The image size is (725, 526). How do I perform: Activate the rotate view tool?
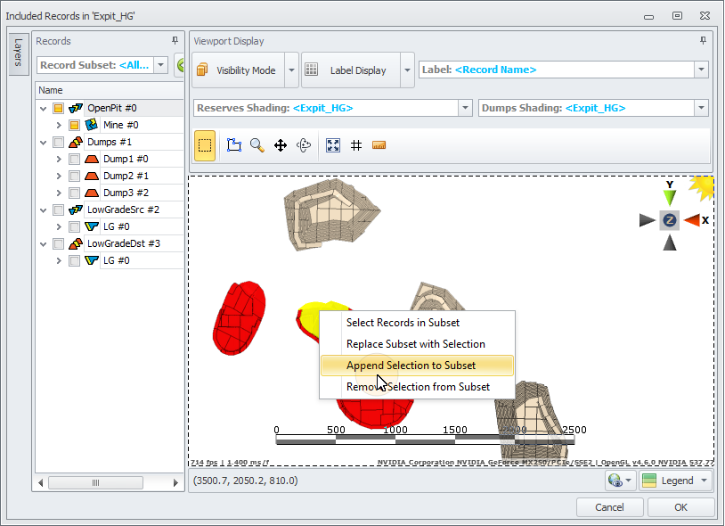pos(304,145)
